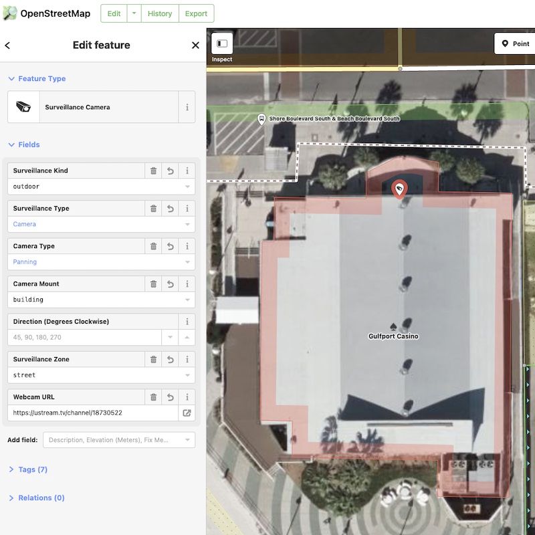Go back with the left arrow in Edit feature header
Image resolution: width=535 pixels, height=535 pixels.
point(7,45)
